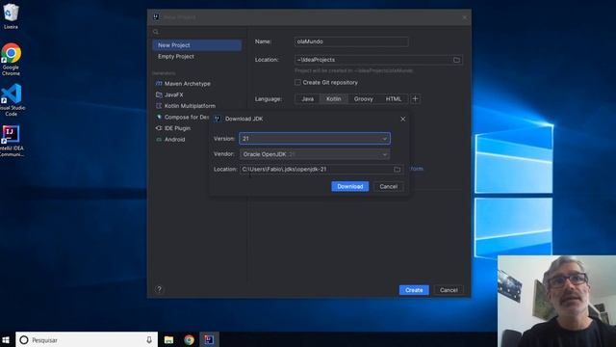Close the New Project window

[x=464, y=17]
